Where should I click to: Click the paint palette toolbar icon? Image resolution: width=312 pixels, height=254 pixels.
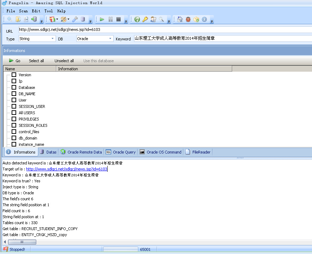pyautogui.click(x=63, y=19)
